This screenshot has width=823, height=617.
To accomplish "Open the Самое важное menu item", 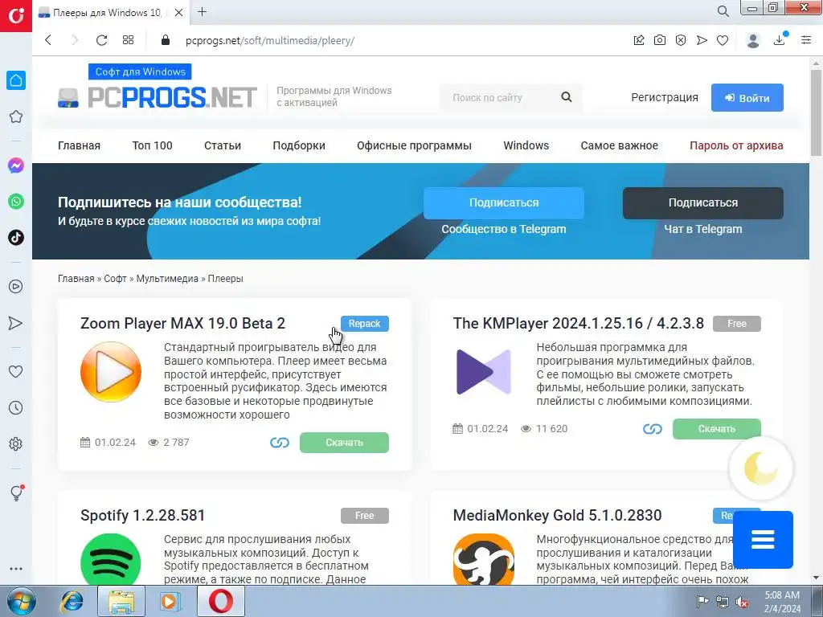I will point(620,146).
